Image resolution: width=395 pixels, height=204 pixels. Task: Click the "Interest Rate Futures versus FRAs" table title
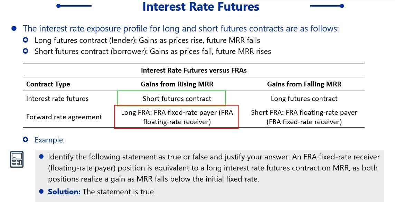194,70
